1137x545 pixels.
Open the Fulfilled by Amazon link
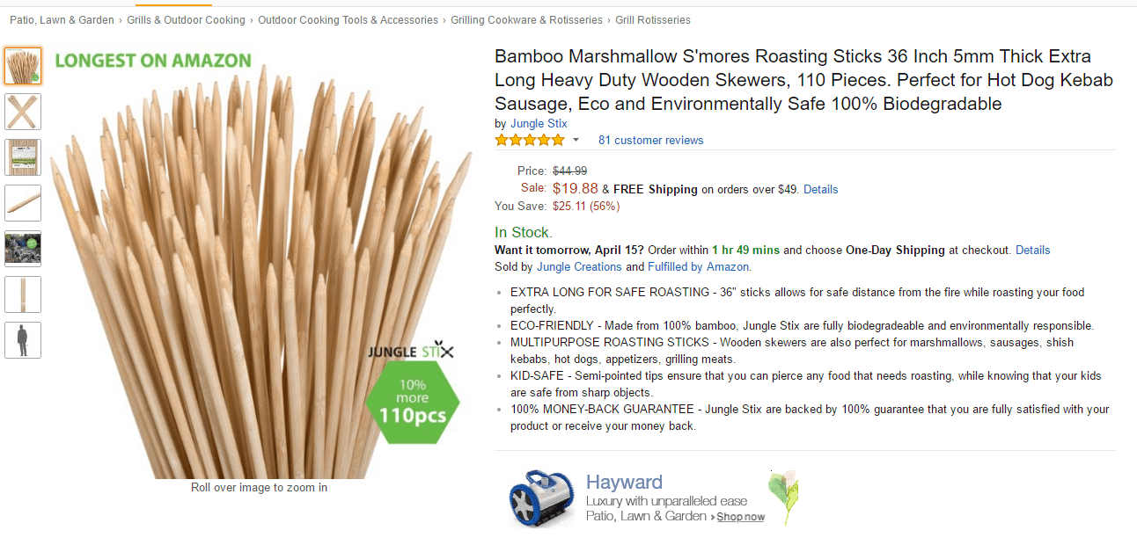tap(699, 266)
